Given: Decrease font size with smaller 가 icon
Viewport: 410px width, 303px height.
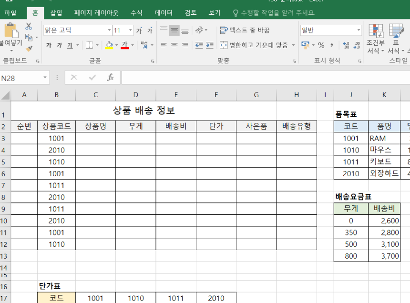Looking at the screenshot, I should pyautogui.click(x=150, y=30).
